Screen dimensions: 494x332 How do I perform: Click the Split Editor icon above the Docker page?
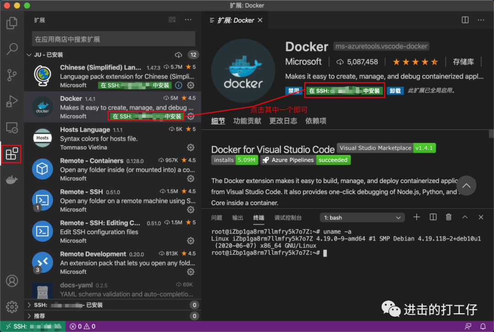[x=465, y=20]
